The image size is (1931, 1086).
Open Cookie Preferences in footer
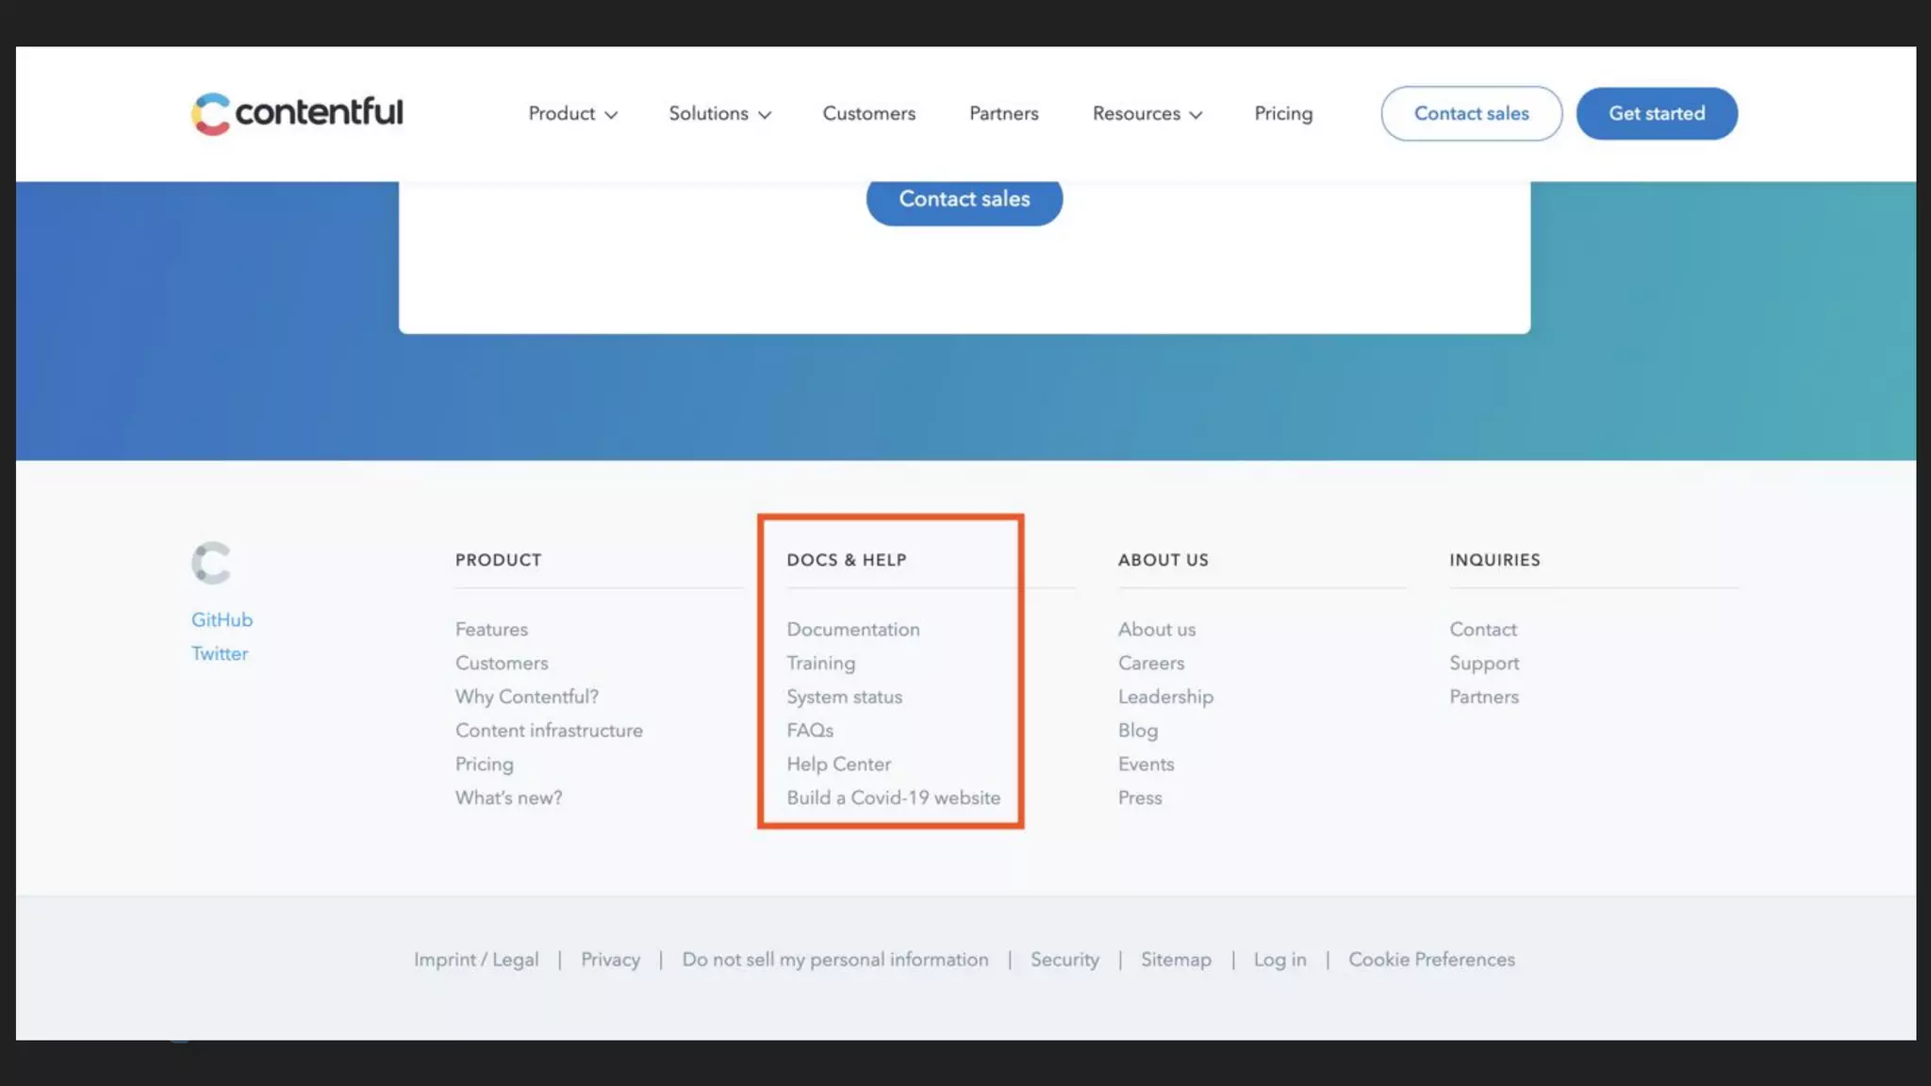(1430, 960)
